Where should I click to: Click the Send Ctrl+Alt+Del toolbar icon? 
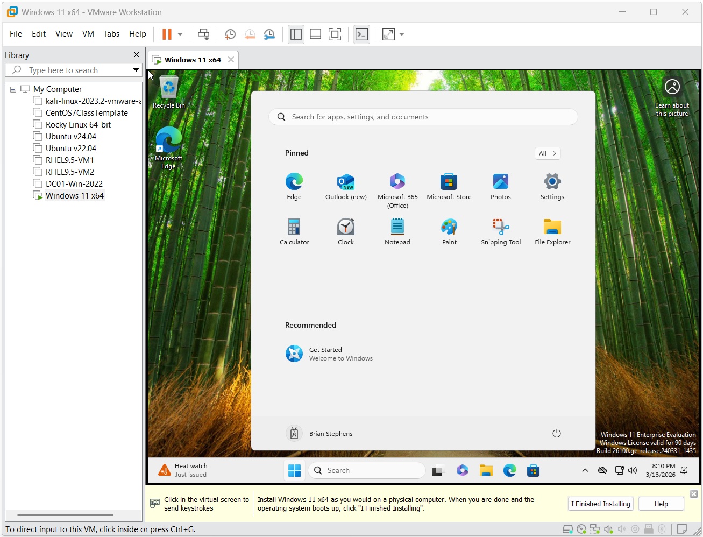203,34
